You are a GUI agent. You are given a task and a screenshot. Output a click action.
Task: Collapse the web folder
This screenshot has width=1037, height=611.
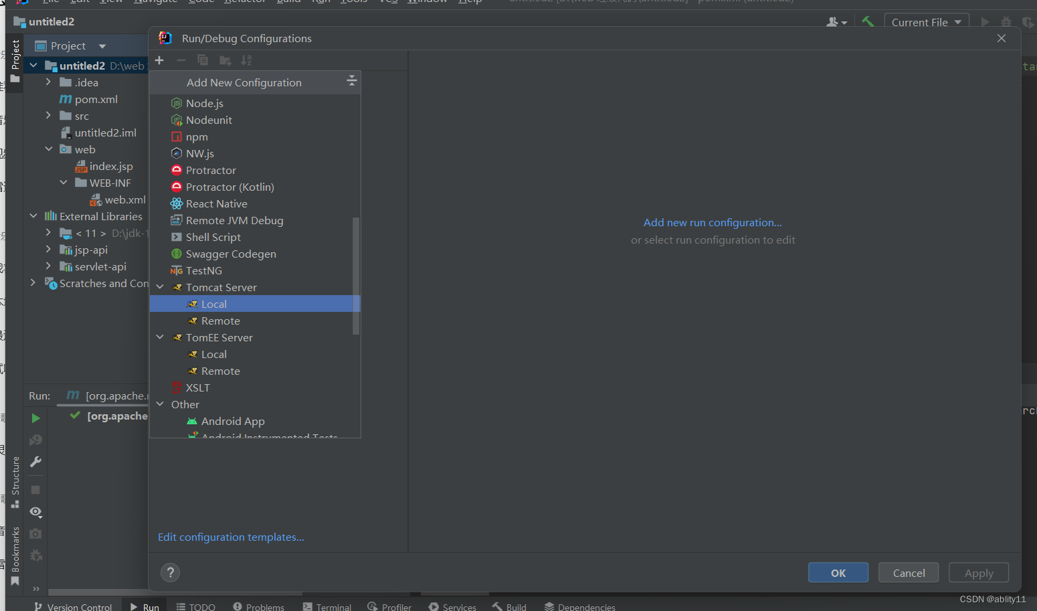tap(48, 149)
